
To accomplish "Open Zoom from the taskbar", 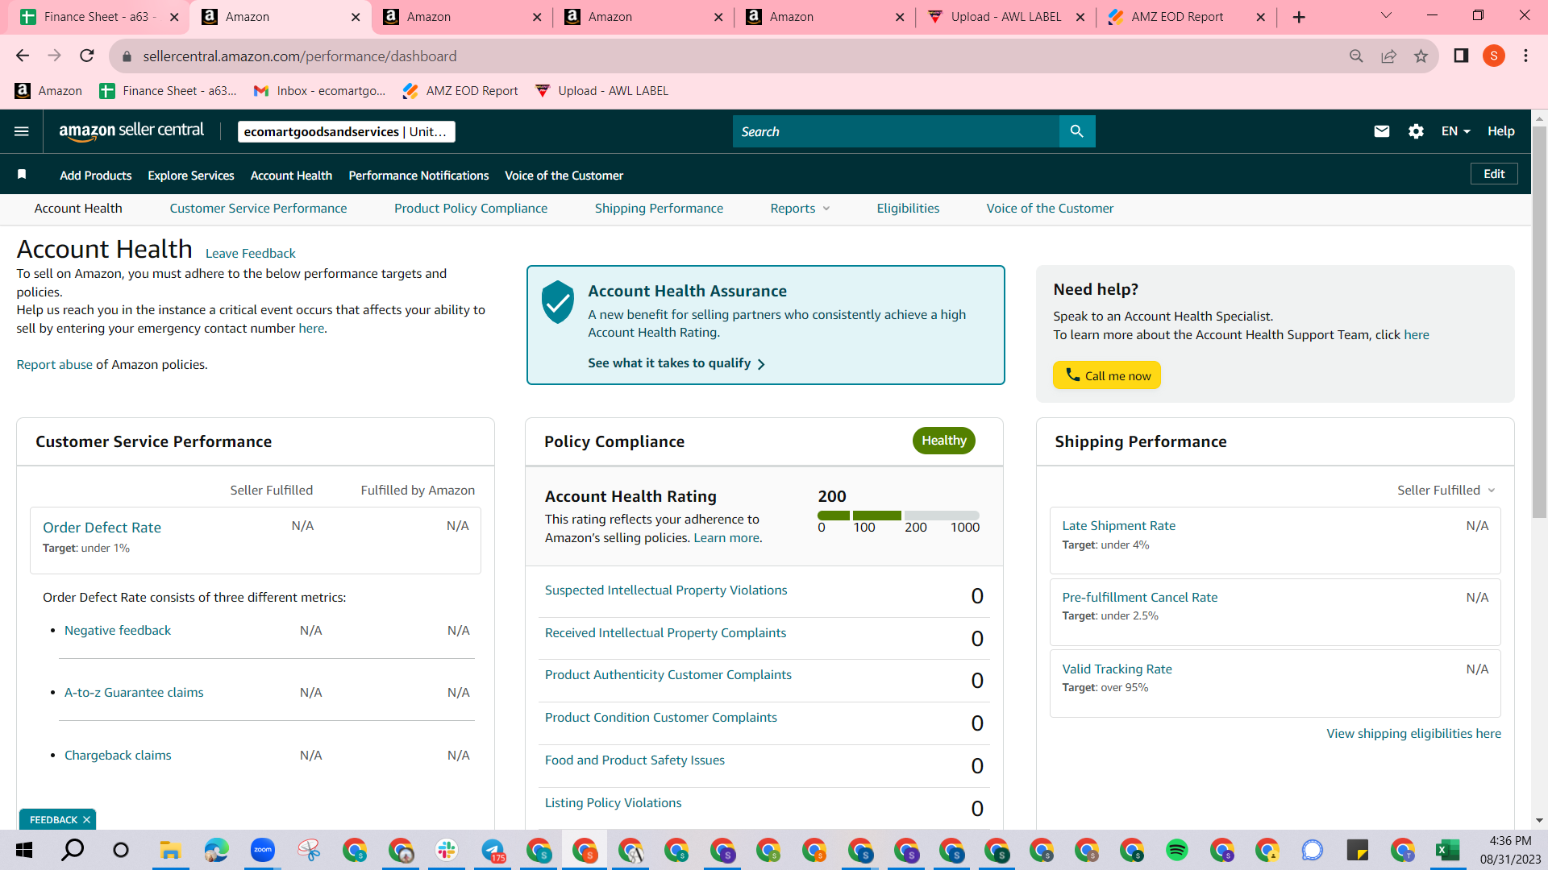I will click(x=263, y=850).
